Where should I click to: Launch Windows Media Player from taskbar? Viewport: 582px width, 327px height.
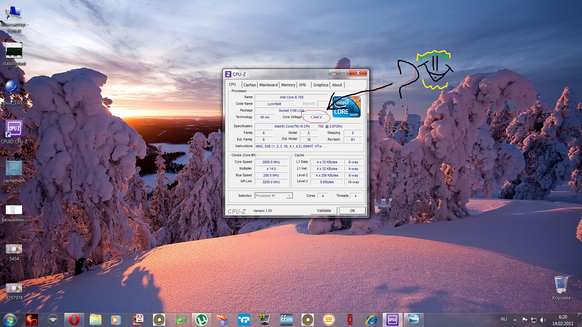coord(116,320)
